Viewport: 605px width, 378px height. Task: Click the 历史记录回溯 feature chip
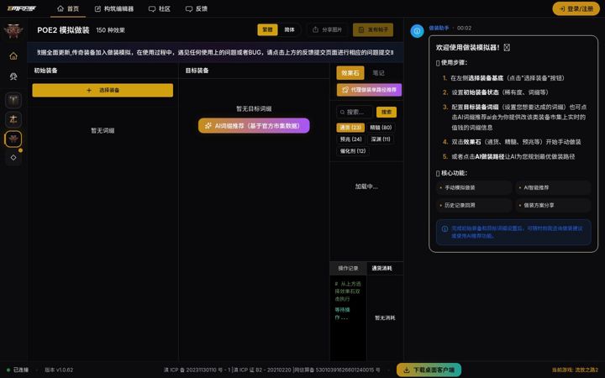(474, 205)
